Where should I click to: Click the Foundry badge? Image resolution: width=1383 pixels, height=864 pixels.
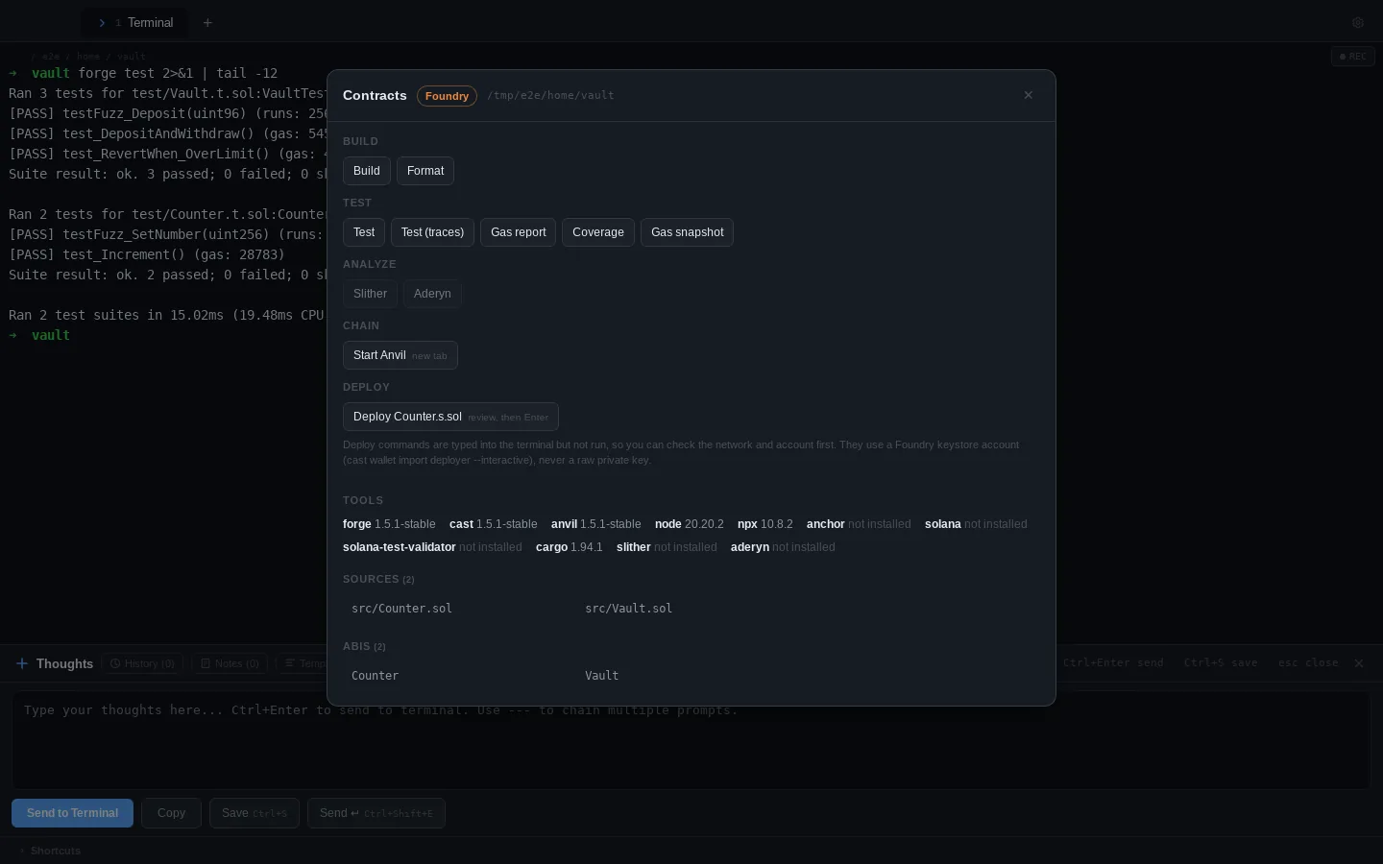[x=447, y=96]
